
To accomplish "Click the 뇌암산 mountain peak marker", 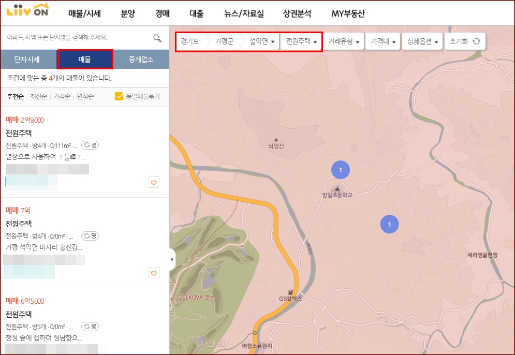I will (x=276, y=140).
